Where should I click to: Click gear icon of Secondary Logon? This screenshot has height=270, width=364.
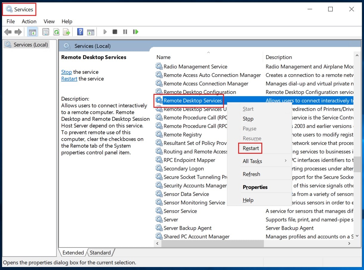coord(159,168)
